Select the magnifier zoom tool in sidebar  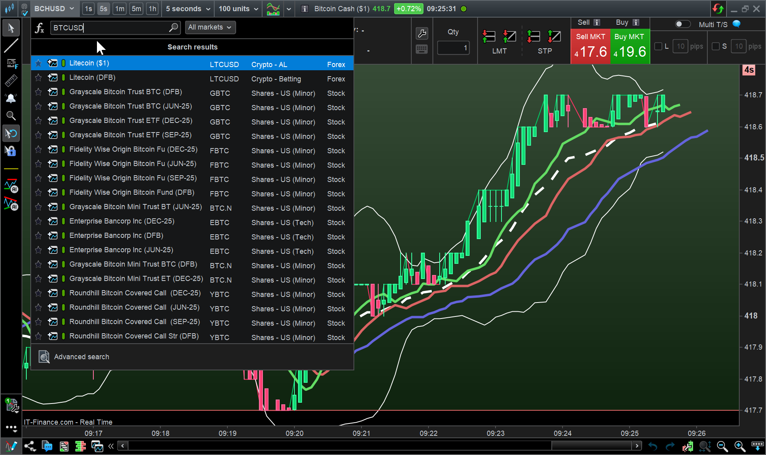pyautogui.click(x=11, y=116)
